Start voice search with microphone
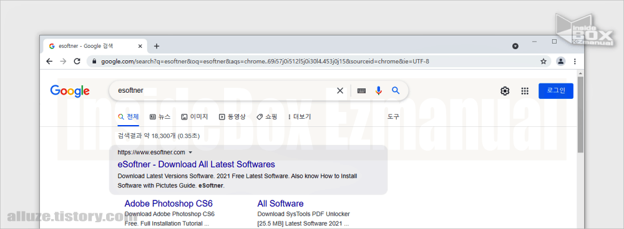This screenshot has width=624, height=229. 379,91
